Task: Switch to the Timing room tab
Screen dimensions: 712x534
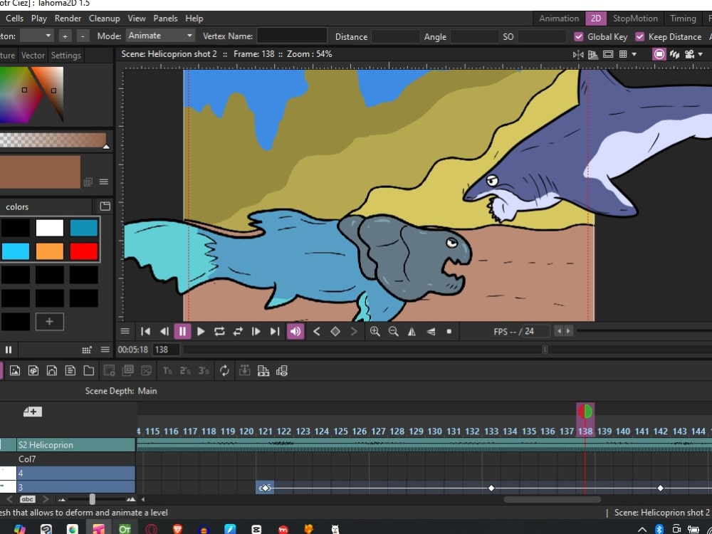Action: coord(683,19)
